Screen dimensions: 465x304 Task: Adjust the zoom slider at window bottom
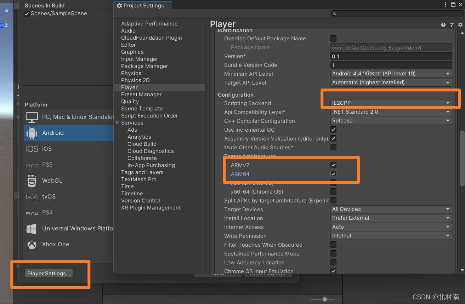click(324, 299)
